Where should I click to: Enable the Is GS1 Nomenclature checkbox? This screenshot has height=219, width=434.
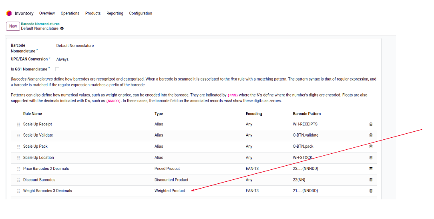(x=57, y=69)
